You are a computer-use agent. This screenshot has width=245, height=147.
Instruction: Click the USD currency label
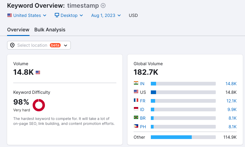click(x=133, y=15)
